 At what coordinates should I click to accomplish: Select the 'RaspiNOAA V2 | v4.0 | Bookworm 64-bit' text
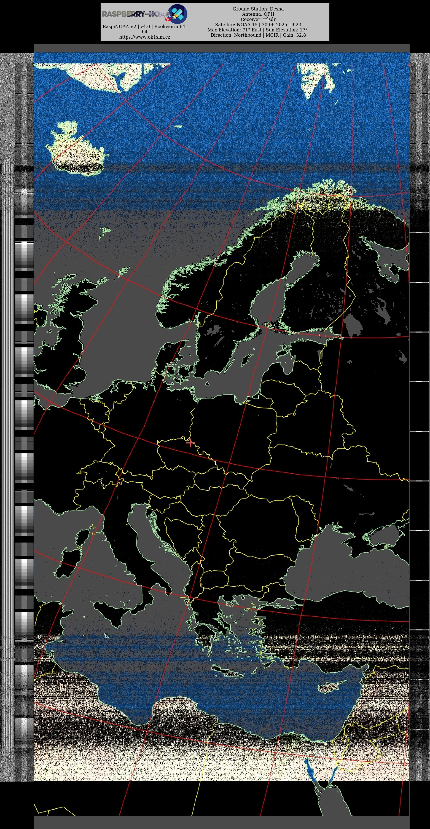point(145,29)
